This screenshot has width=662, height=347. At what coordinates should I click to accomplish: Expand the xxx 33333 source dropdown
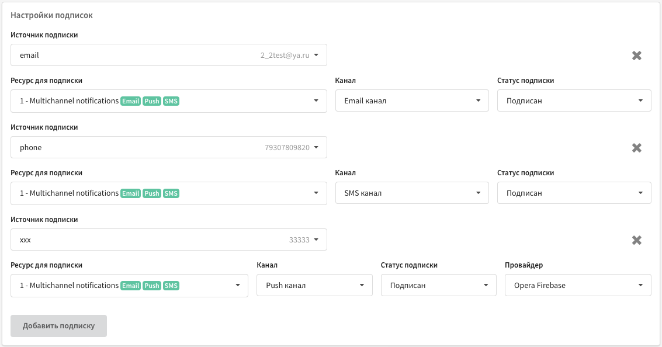169,240
